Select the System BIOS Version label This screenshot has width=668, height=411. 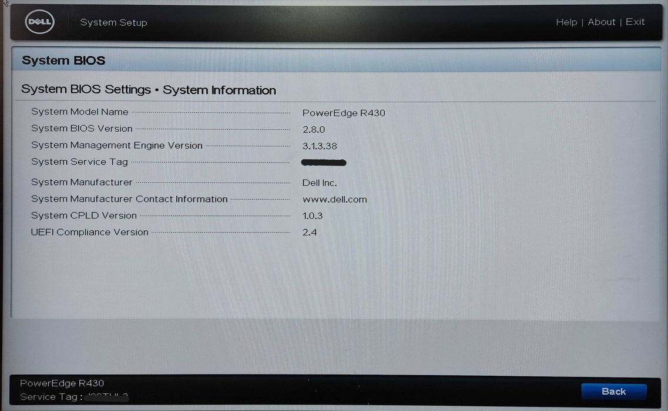[82, 128]
